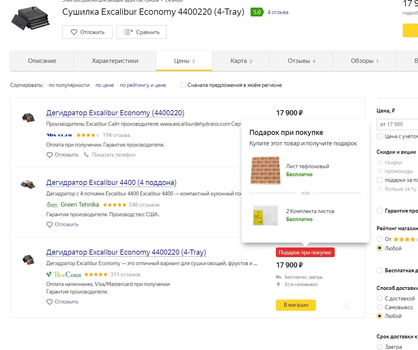Check the Гарантия производителя filter
Viewport: 418px width, 350px height.
[380, 211]
